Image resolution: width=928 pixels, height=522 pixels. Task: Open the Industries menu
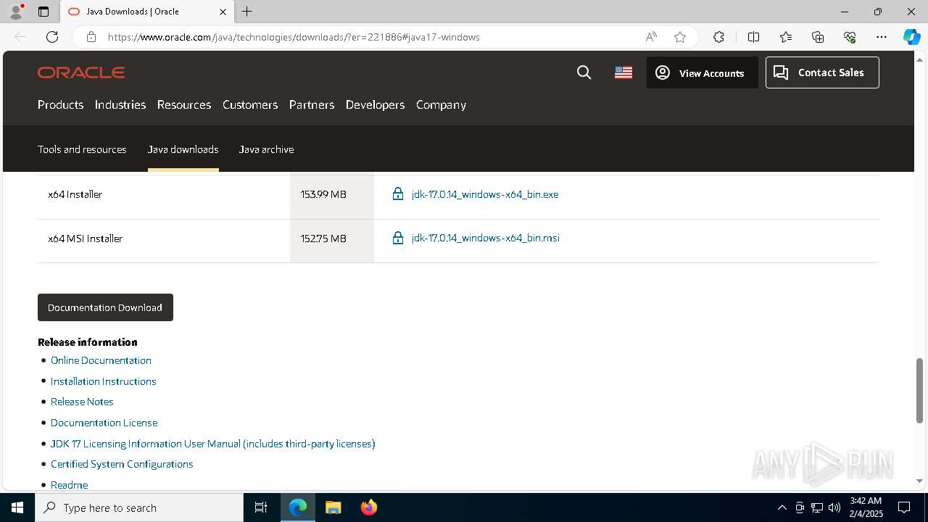click(x=120, y=104)
